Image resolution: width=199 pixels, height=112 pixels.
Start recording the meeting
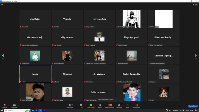100,106
